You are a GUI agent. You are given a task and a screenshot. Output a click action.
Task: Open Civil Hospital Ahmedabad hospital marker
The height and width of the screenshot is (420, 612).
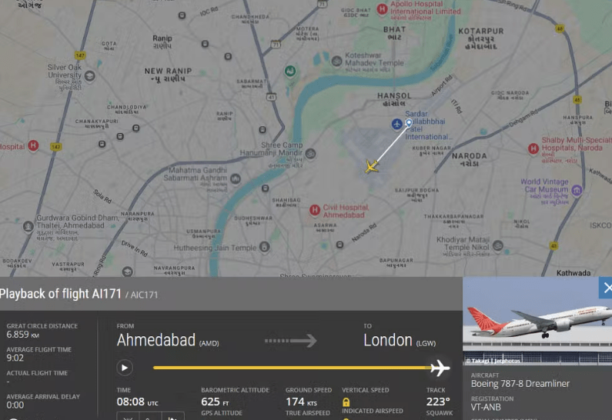[315, 210]
